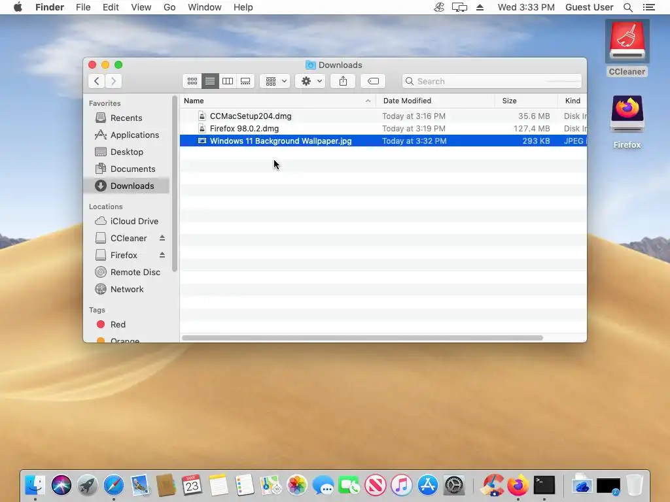
Task: Open Safari from the Dock
Action: tap(114, 486)
